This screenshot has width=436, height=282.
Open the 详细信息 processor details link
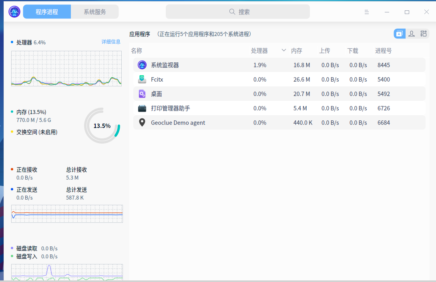111,42
